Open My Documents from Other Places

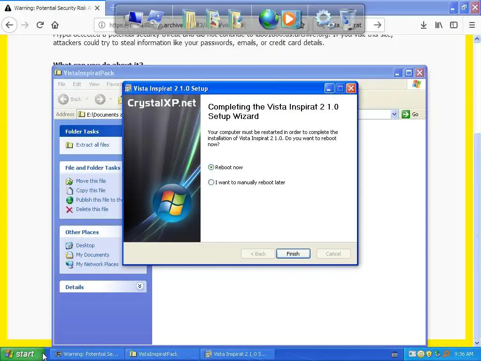coord(93,255)
